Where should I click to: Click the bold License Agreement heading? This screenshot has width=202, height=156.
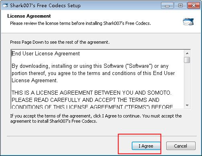click(29, 16)
